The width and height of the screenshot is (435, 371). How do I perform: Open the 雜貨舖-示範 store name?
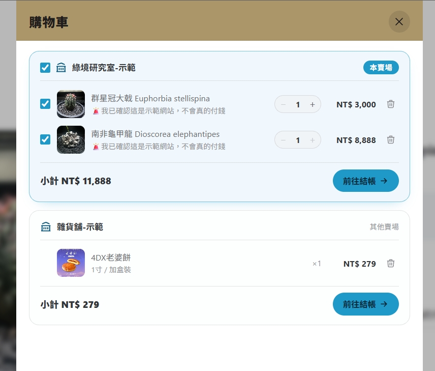pyautogui.click(x=80, y=227)
